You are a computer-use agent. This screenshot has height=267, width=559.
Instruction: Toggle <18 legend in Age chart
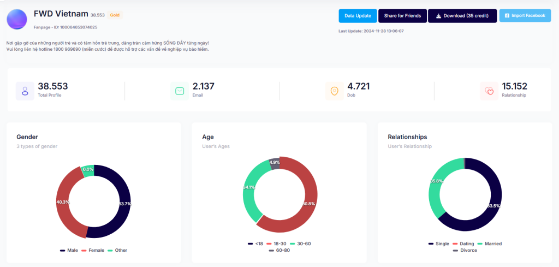[255, 244]
